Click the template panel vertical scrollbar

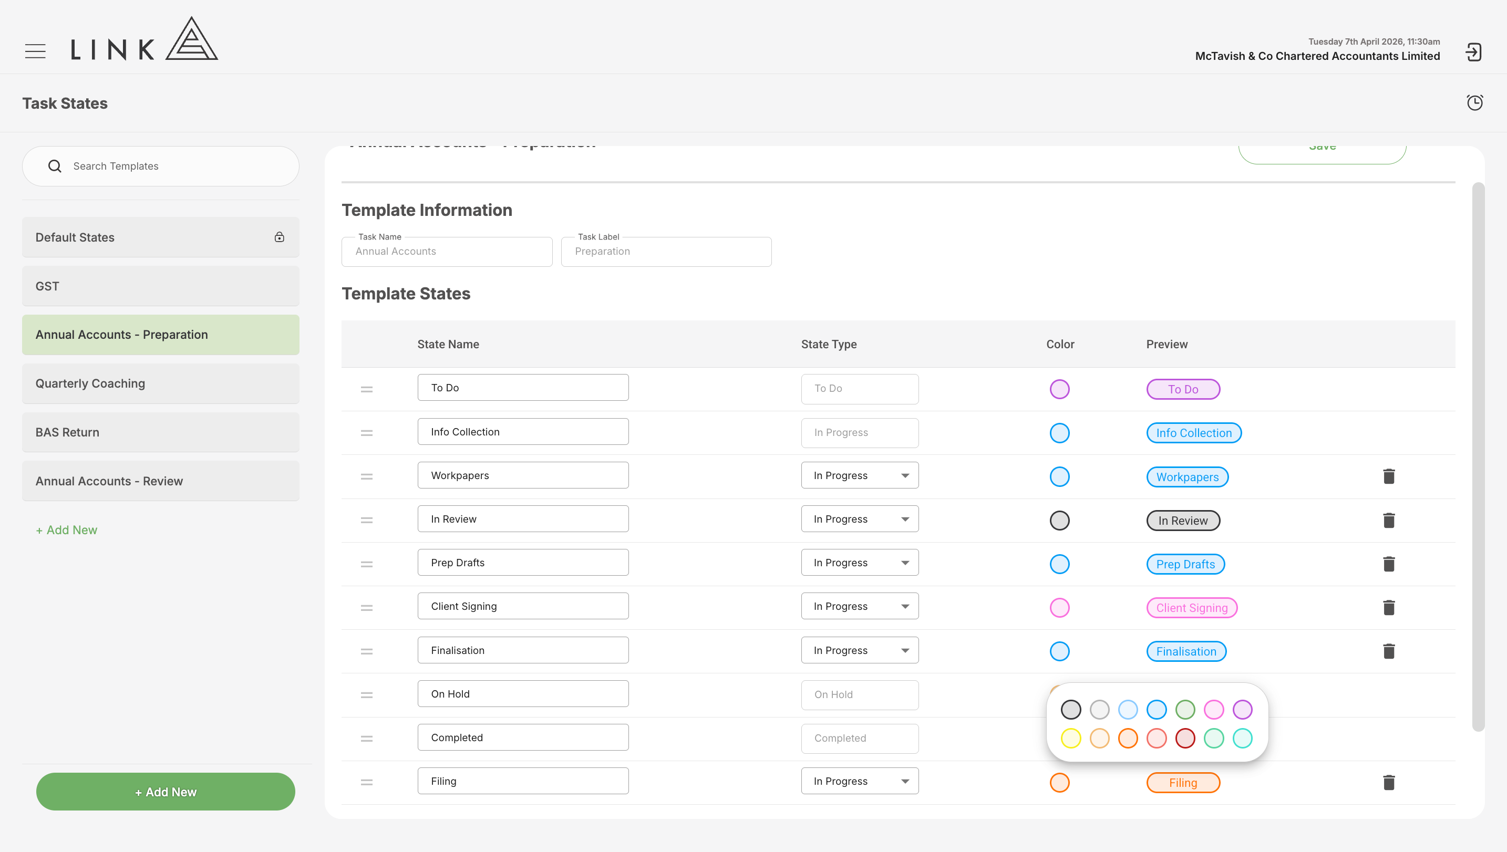click(1478, 456)
